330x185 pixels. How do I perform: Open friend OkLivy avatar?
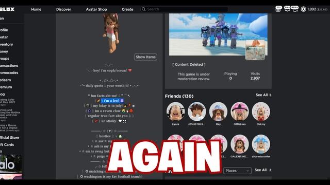pyautogui.click(x=261, y=112)
